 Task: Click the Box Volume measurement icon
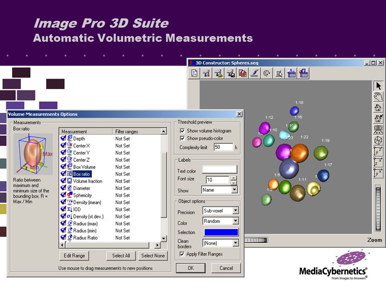pyautogui.click(x=70, y=167)
